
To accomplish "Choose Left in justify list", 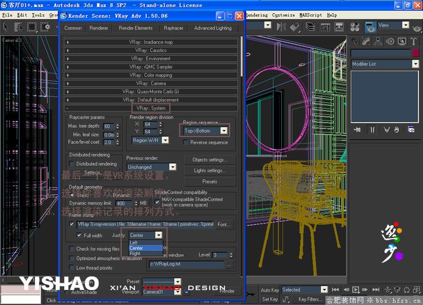I will click(146, 243).
